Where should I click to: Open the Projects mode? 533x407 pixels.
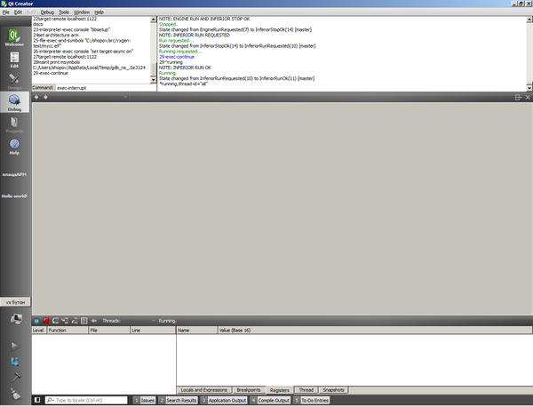14,124
